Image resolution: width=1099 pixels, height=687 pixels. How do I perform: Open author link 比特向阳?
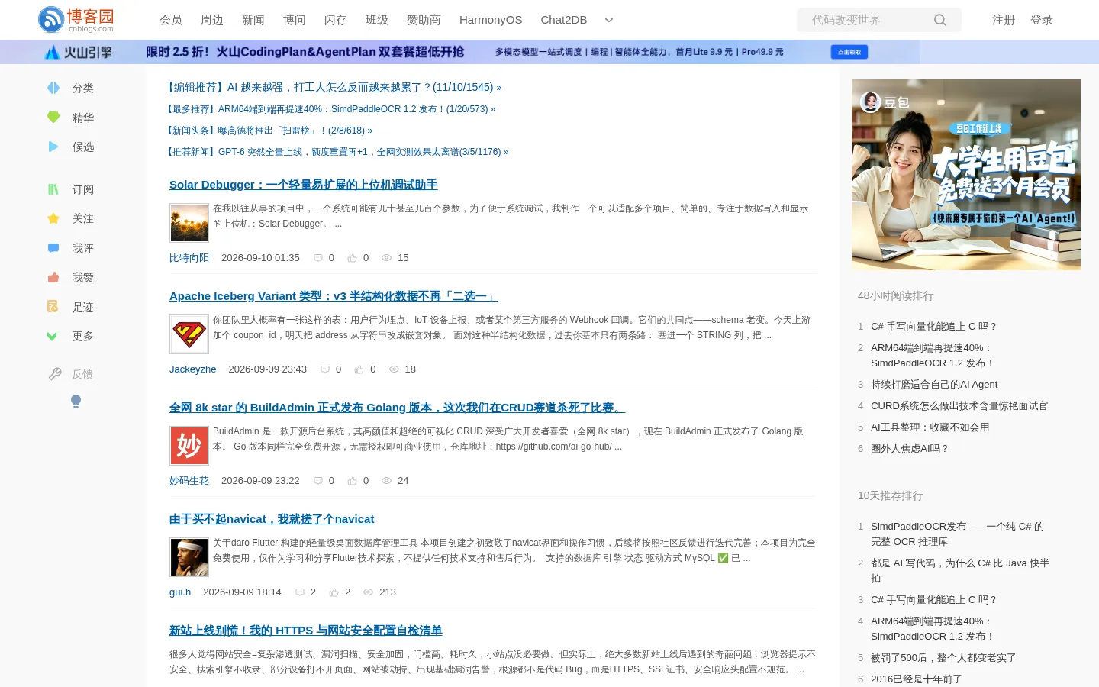point(189,258)
